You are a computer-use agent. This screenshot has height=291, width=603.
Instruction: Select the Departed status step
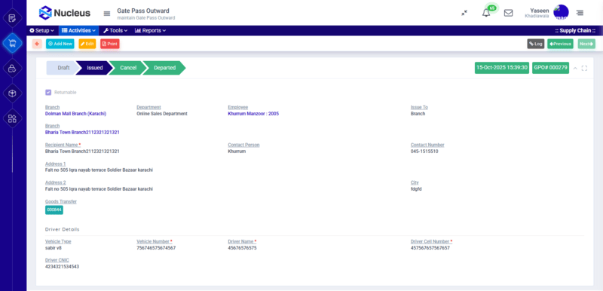164,68
